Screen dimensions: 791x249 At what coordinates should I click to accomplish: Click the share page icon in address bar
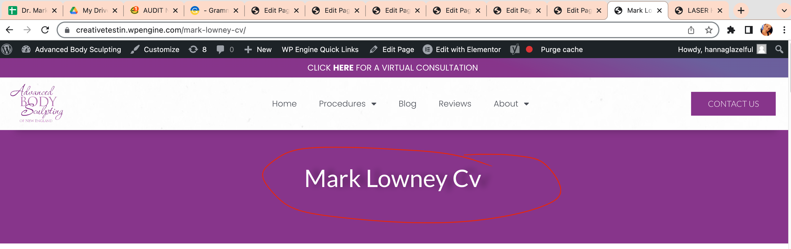pyautogui.click(x=691, y=30)
